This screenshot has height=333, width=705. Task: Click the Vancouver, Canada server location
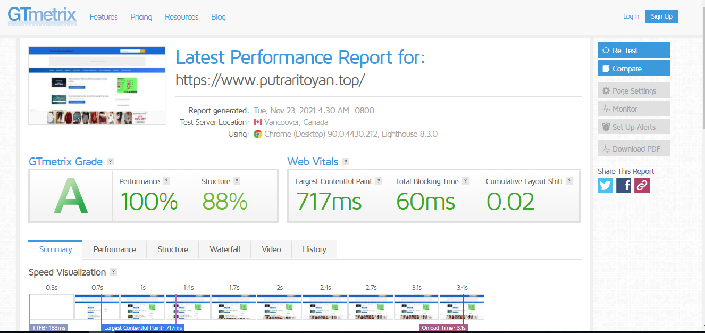296,122
